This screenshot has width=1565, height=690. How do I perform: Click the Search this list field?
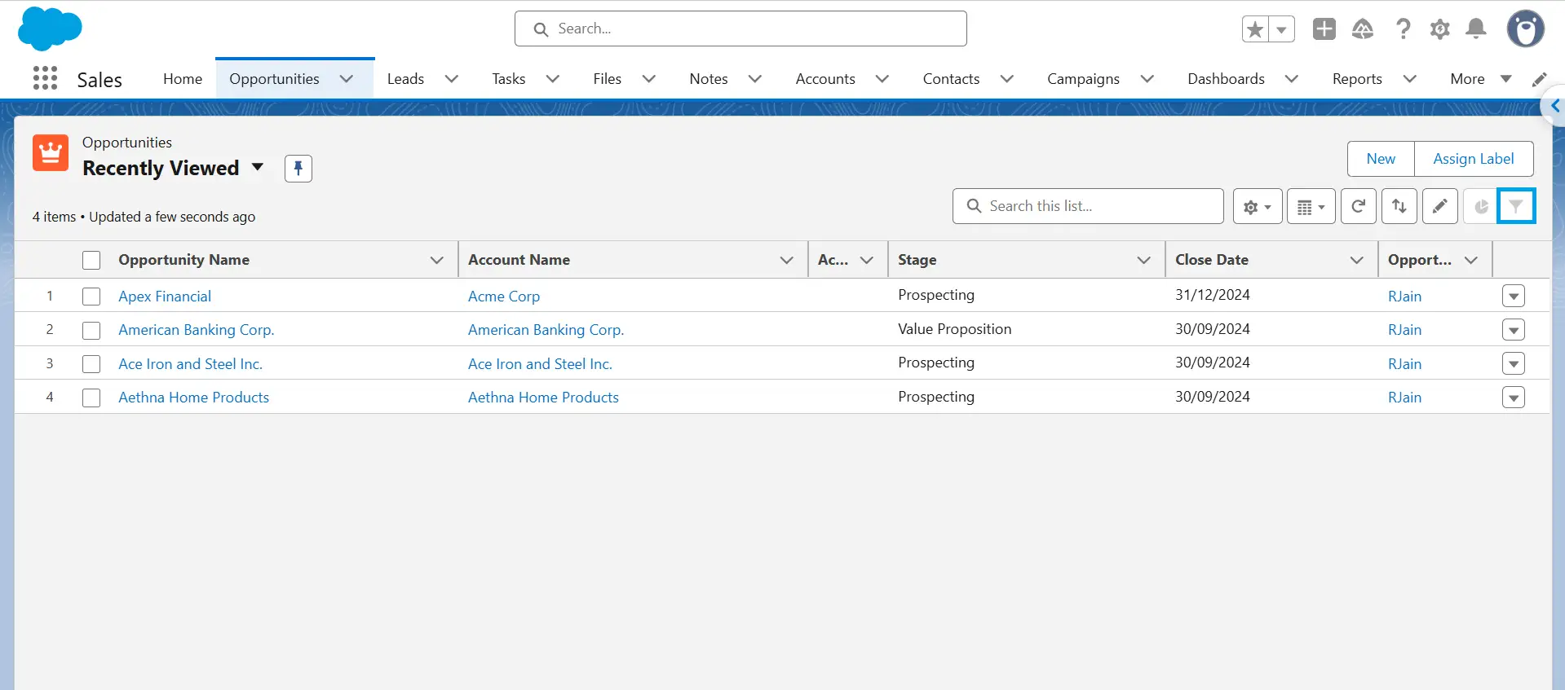tap(1088, 206)
